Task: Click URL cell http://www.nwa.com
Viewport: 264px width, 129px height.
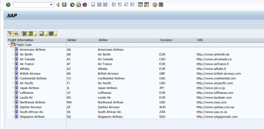Action: point(212,102)
